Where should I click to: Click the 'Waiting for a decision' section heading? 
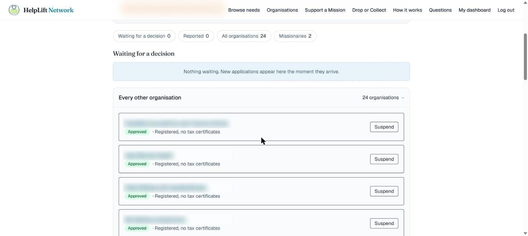144,54
